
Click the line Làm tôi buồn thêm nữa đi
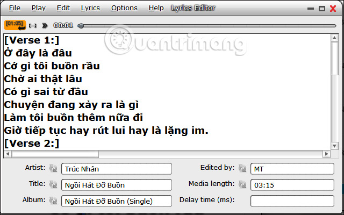coord(74,118)
